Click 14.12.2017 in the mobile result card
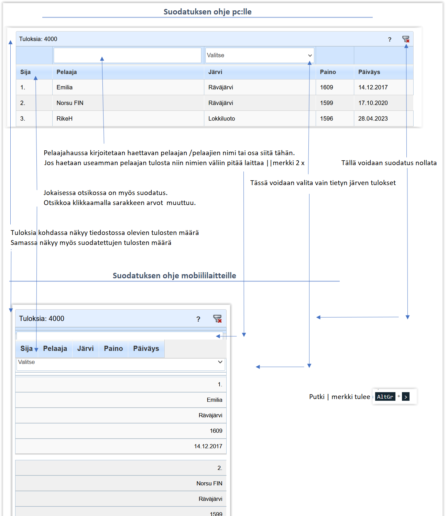447x516 pixels. coord(208,446)
